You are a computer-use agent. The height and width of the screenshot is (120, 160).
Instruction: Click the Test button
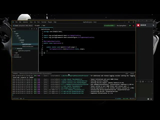click(x=43, y=25)
